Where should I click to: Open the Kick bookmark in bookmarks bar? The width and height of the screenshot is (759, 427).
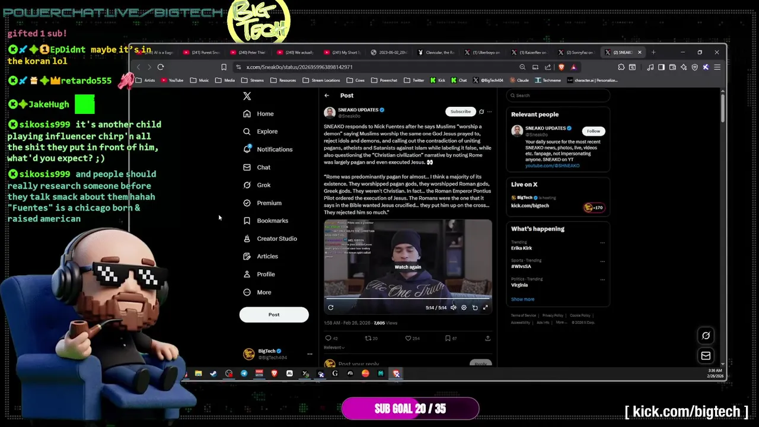click(438, 80)
